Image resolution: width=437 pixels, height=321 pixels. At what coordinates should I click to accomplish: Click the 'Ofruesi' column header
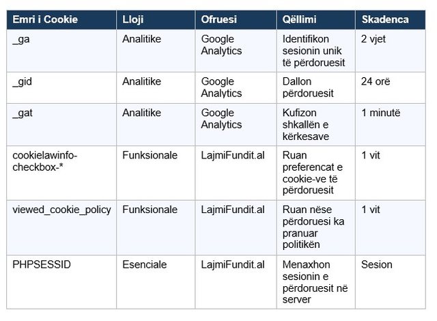[236, 20]
